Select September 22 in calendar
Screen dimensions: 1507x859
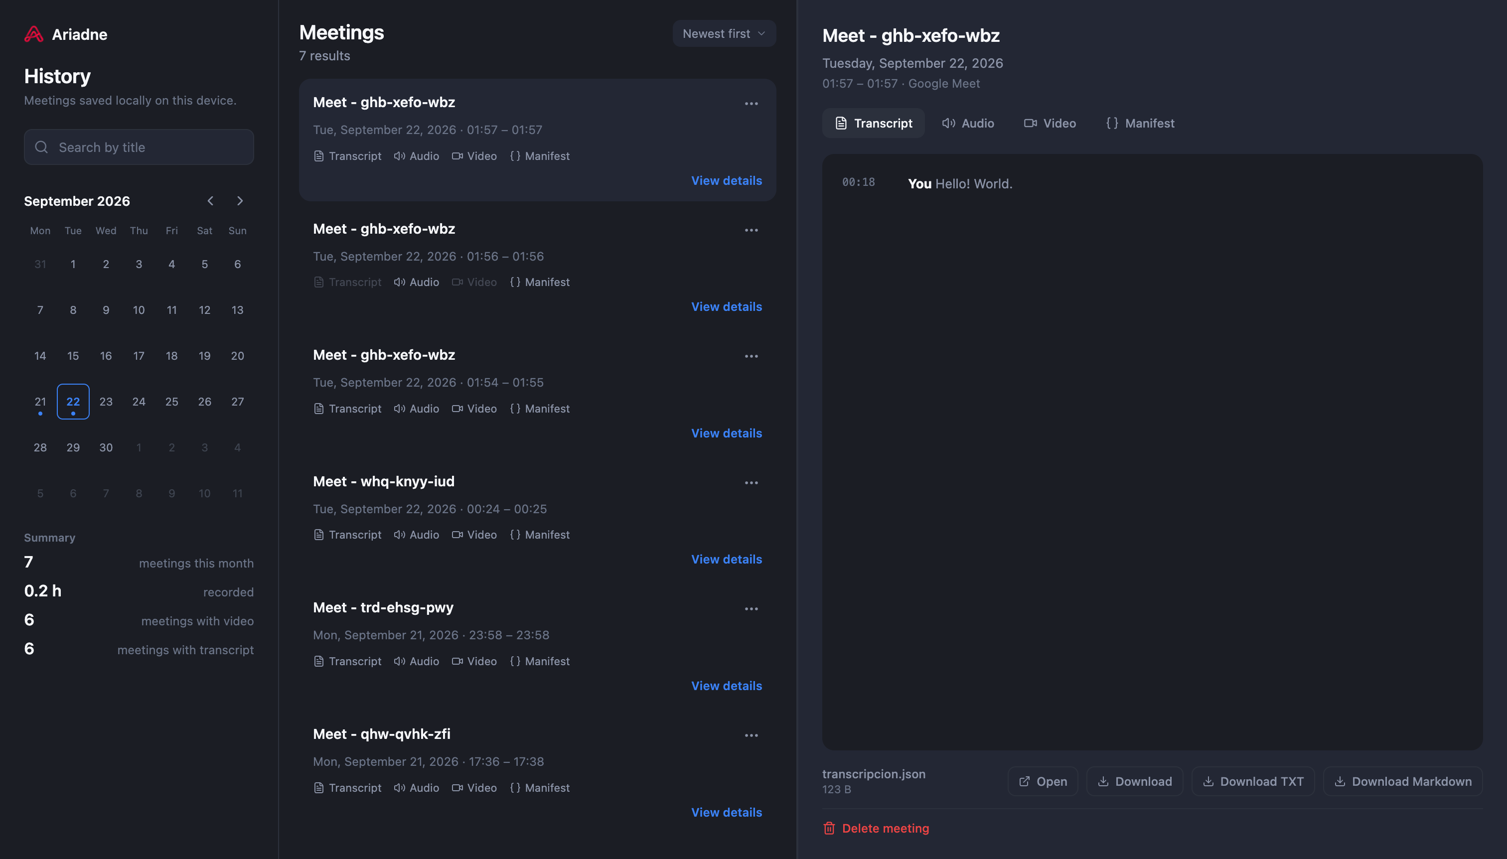click(x=73, y=402)
